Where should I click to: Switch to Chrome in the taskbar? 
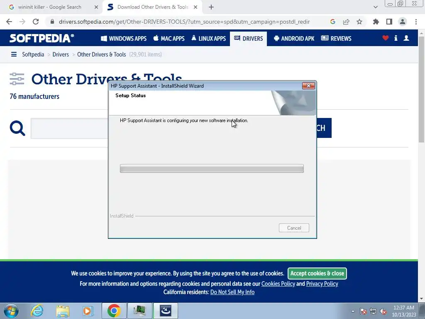[114, 311]
